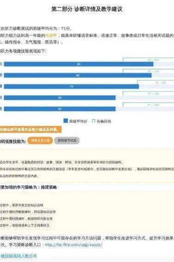Switch to the gray 获取细节信息 tab
Screen dimensions: 174x262
(67, 141)
